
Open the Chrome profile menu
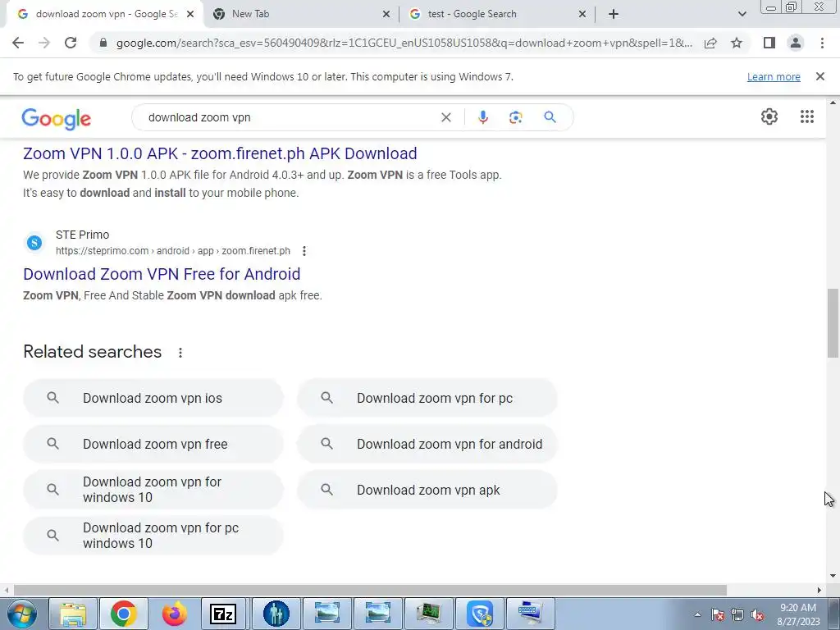(796, 43)
